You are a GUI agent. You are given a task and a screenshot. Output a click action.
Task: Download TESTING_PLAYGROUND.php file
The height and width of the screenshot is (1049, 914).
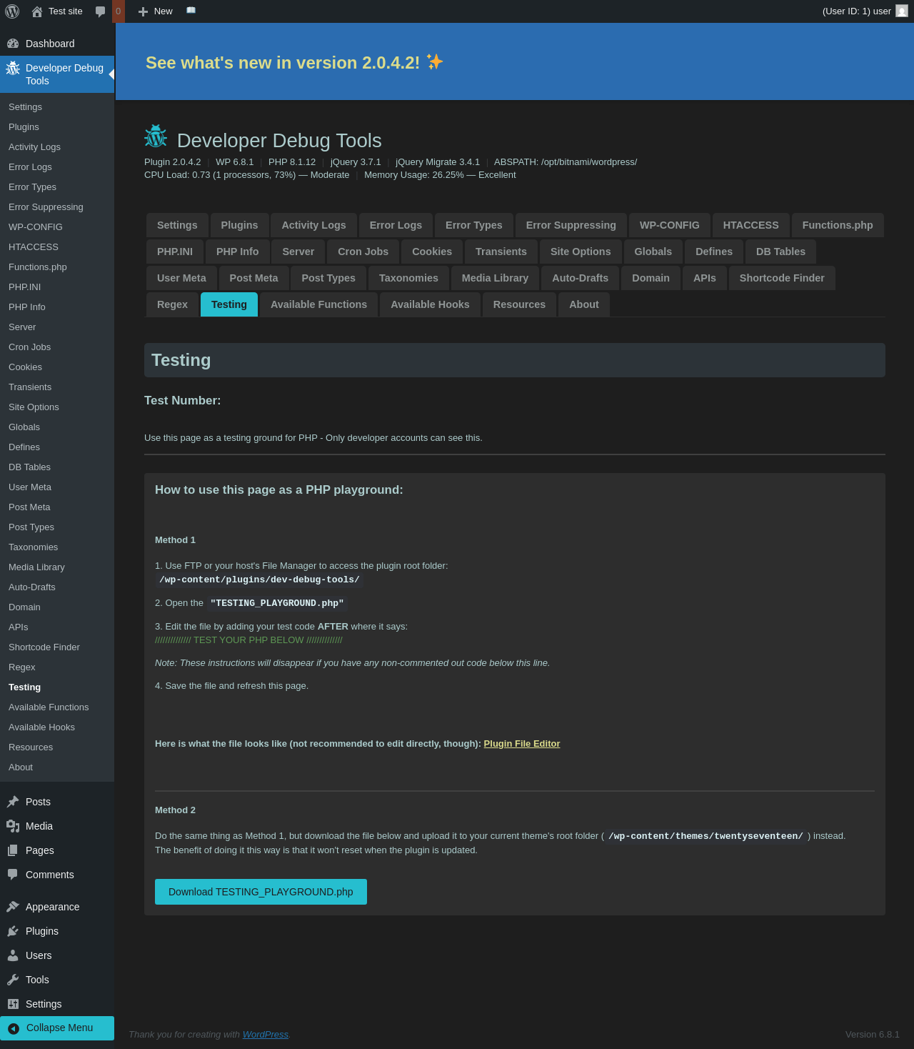click(261, 892)
